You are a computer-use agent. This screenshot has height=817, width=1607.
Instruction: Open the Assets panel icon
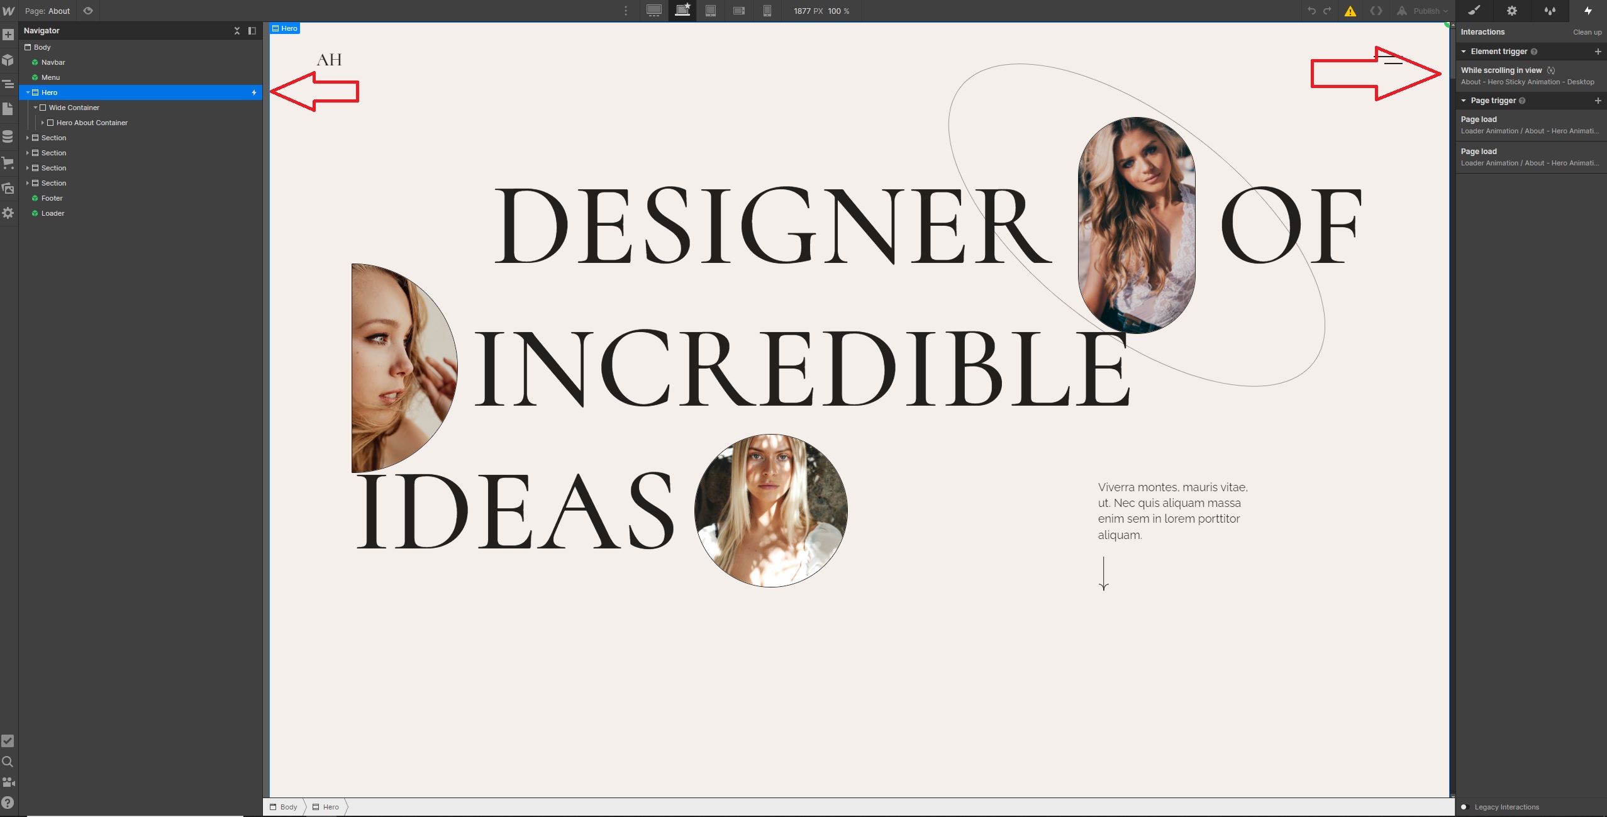[x=8, y=188]
